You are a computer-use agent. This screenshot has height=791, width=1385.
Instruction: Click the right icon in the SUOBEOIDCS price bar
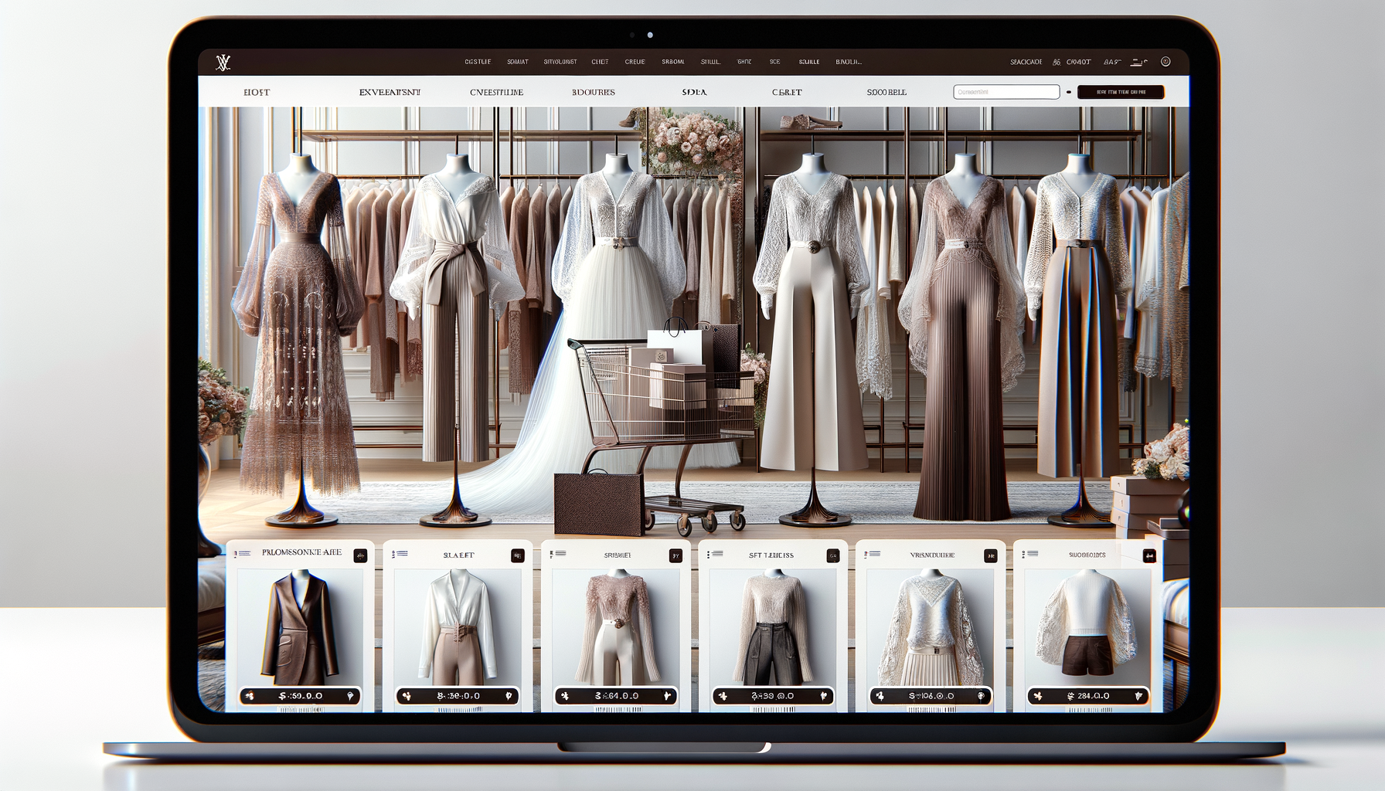pos(1139,696)
